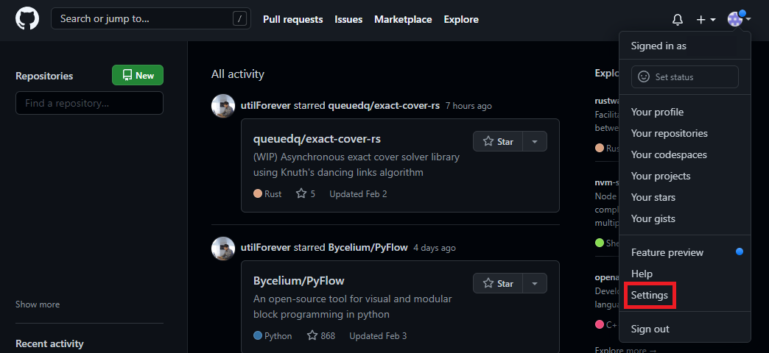The image size is (769, 353).
Task: Click the Python language color dot
Action: (x=258, y=336)
